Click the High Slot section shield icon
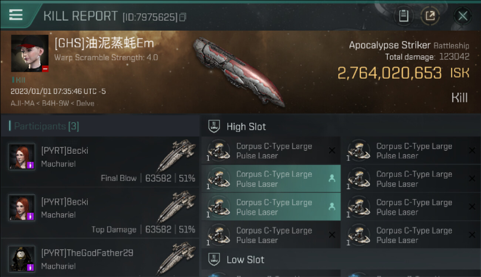The image size is (481, 277). coord(214,126)
